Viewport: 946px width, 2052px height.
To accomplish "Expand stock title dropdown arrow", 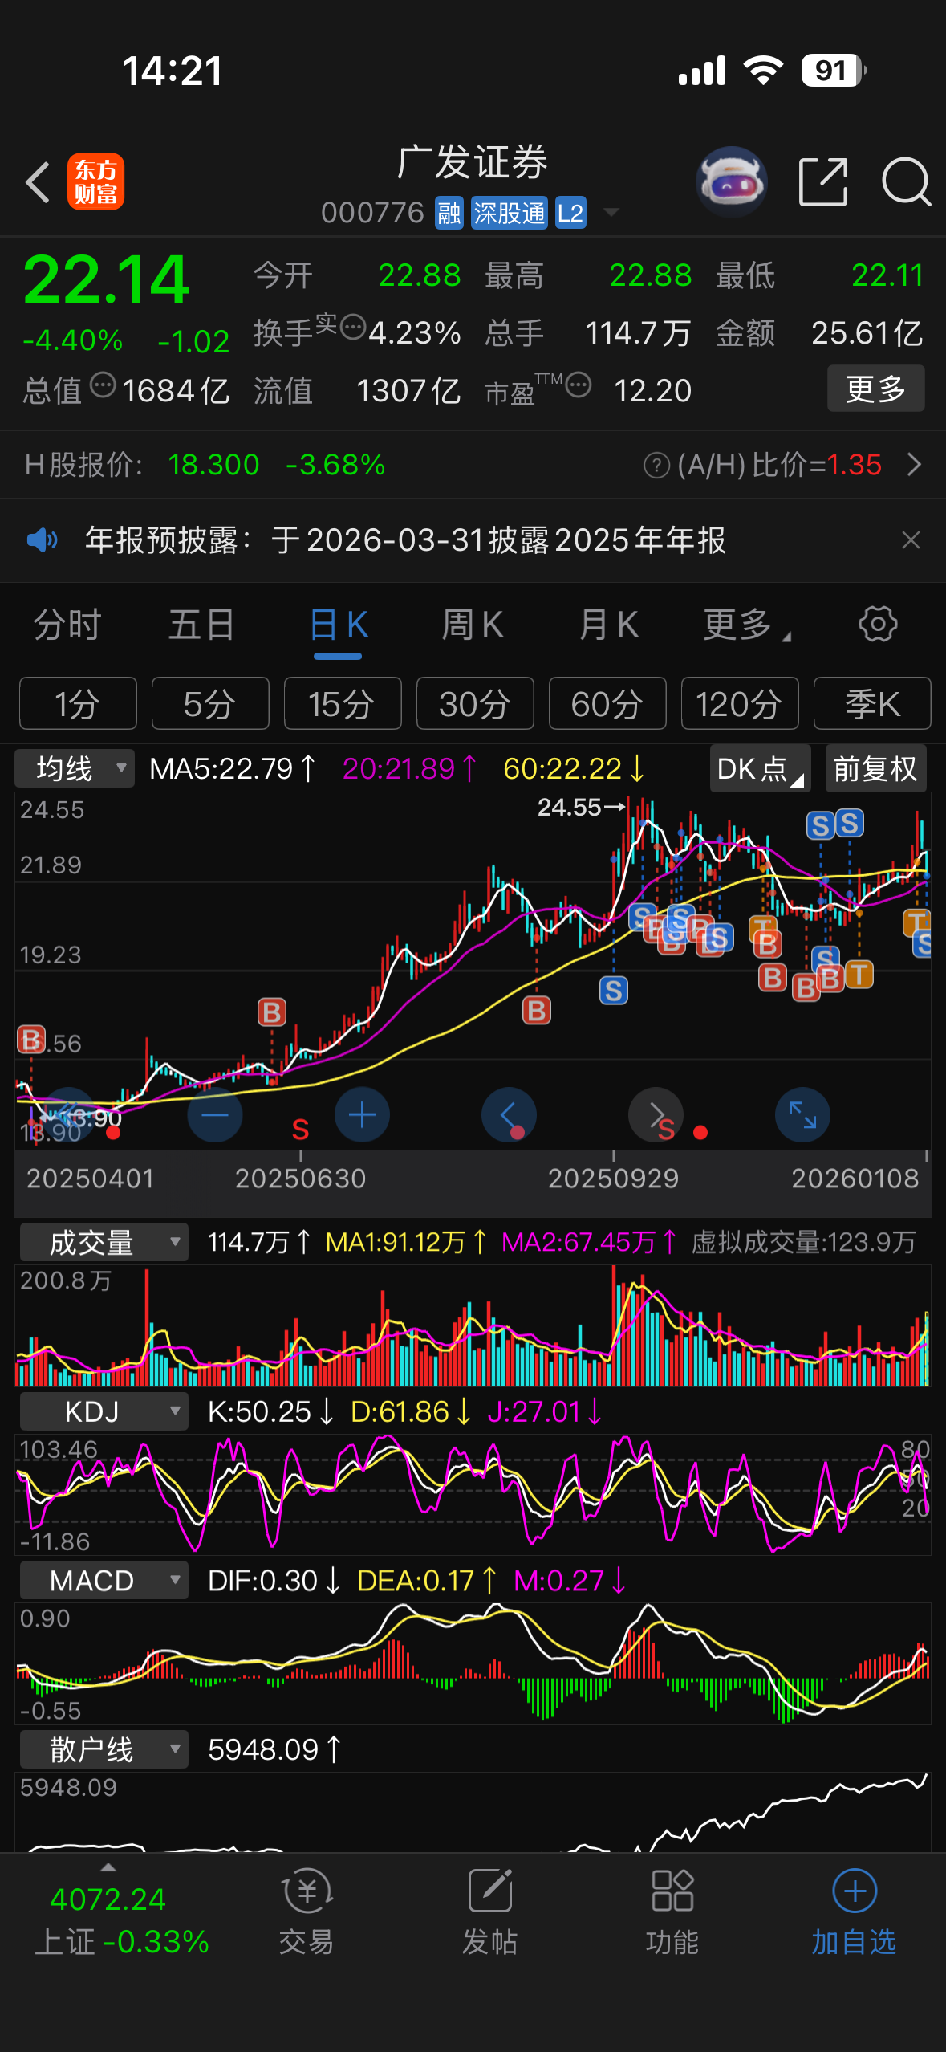I will tap(611, 213).
